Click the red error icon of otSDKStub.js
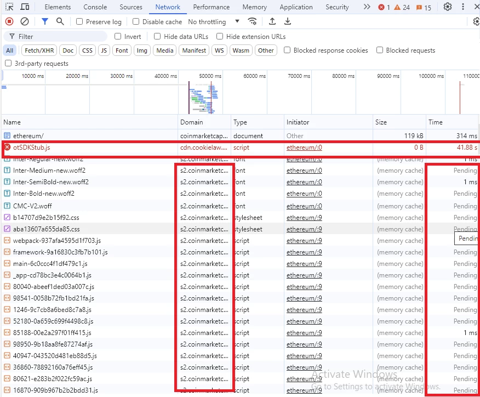Image resolution: width=480 pixels, height=397 pixels. click(x=7, y=148)
